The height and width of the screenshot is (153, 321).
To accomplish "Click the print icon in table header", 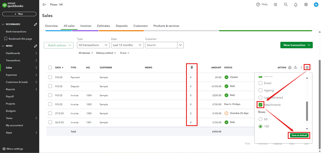I will coord(290,68).
